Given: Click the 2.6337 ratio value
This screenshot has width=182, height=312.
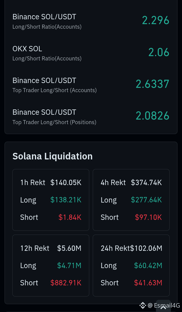Looking at the screenshot, I should tap(152, 84).
